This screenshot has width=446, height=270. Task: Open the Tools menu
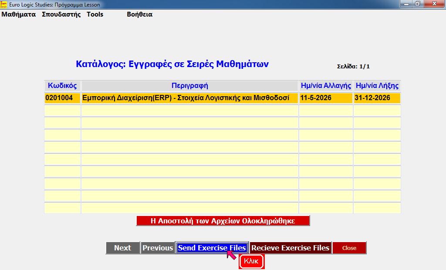click(95, 14)
